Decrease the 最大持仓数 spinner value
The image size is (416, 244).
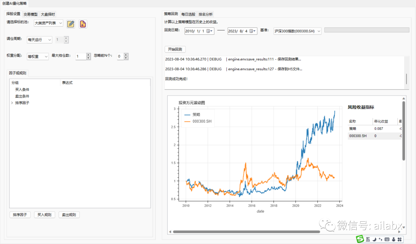pyautogui.click(x=89, y=58)
